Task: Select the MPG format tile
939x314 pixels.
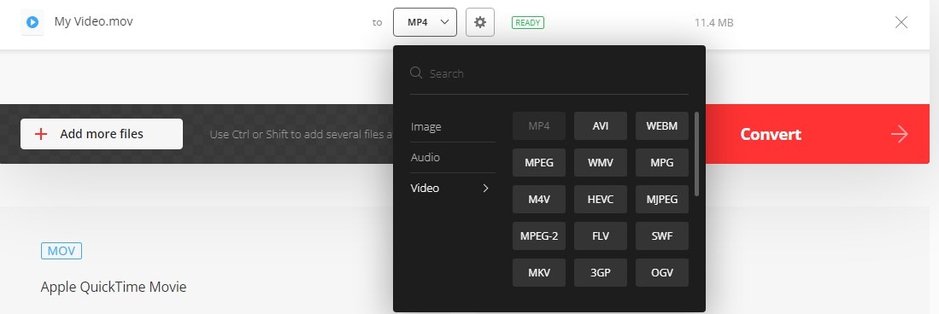Action: pyautogui.click(x=661, y=163)
